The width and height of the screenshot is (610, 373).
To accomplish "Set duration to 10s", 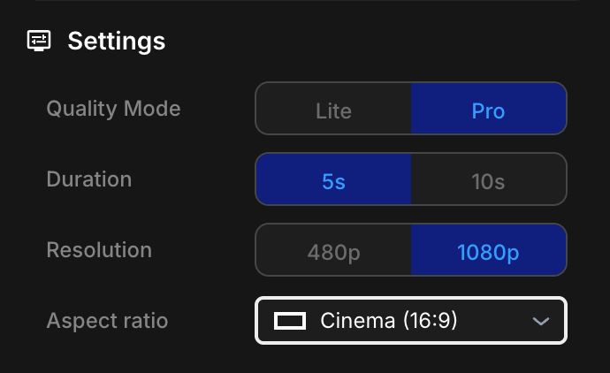I will tap(488, 181).
